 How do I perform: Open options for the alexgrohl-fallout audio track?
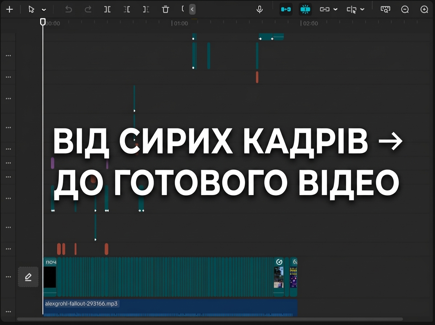[x=8, y=312]
